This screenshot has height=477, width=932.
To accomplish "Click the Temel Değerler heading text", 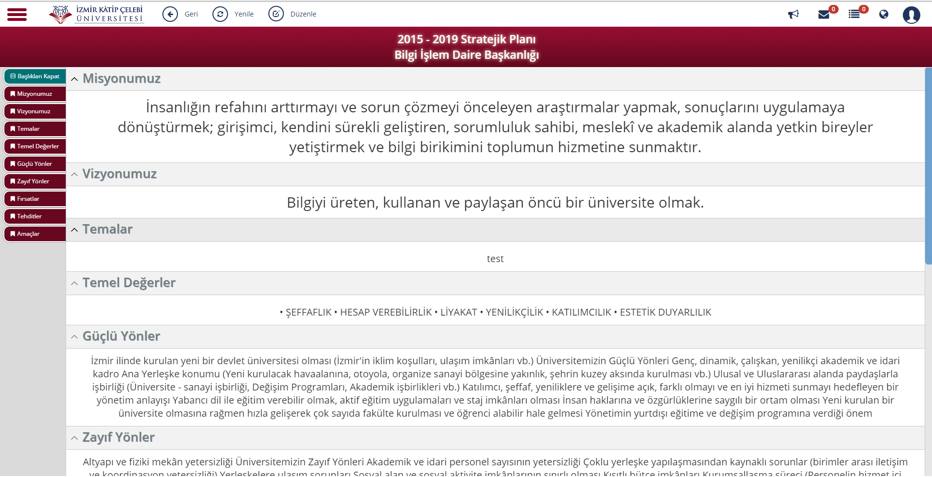I will coord(129,283).
